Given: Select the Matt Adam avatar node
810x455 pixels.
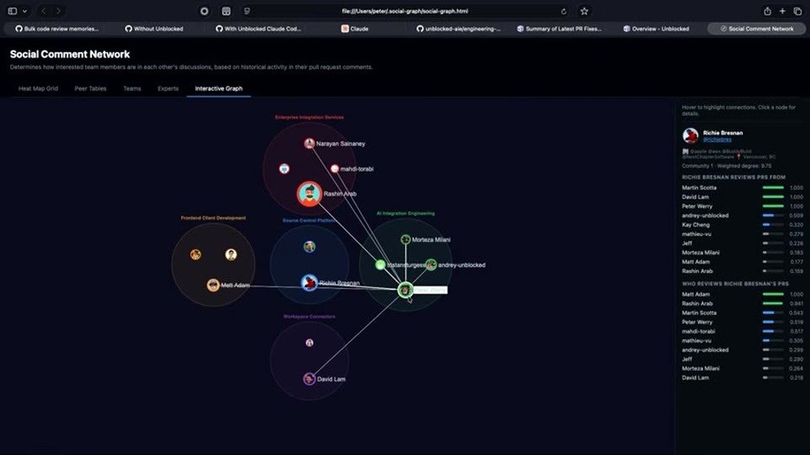Looking at the screenshot, I should click(213, 285).
